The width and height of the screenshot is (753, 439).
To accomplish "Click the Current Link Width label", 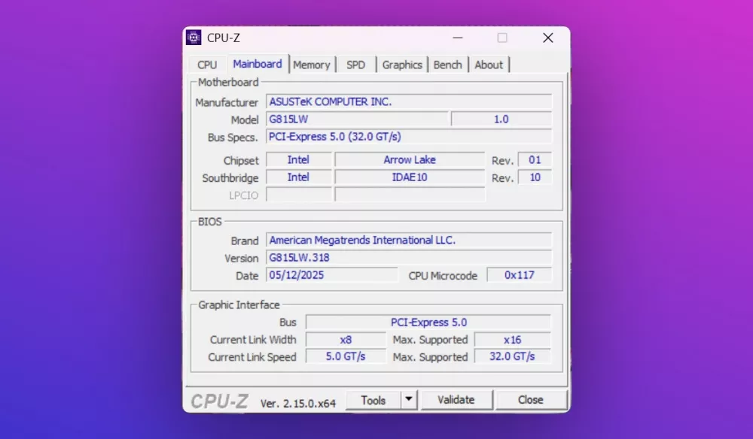I will [252, 340].
